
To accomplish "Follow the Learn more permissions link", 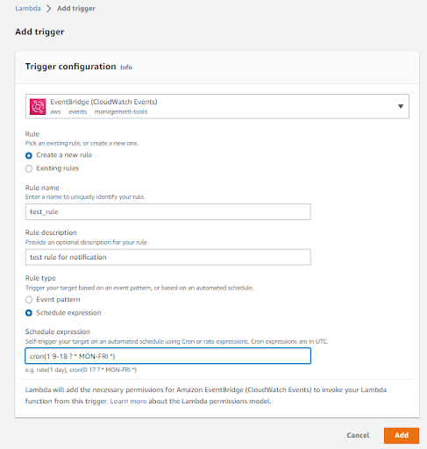I will 128,401.
